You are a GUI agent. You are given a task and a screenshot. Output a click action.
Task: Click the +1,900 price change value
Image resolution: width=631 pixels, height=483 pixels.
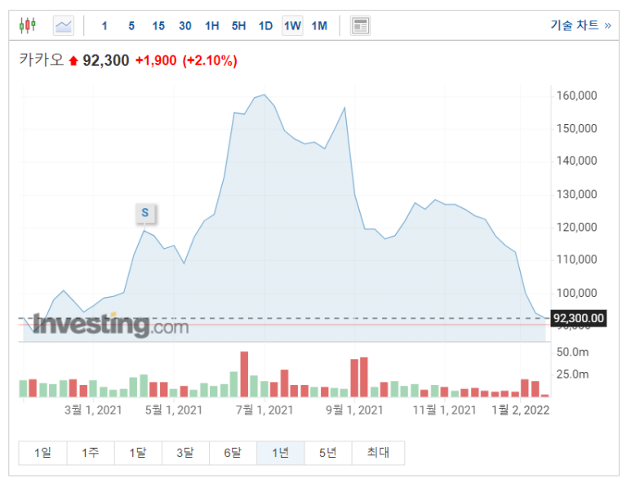tap(156, 60)
